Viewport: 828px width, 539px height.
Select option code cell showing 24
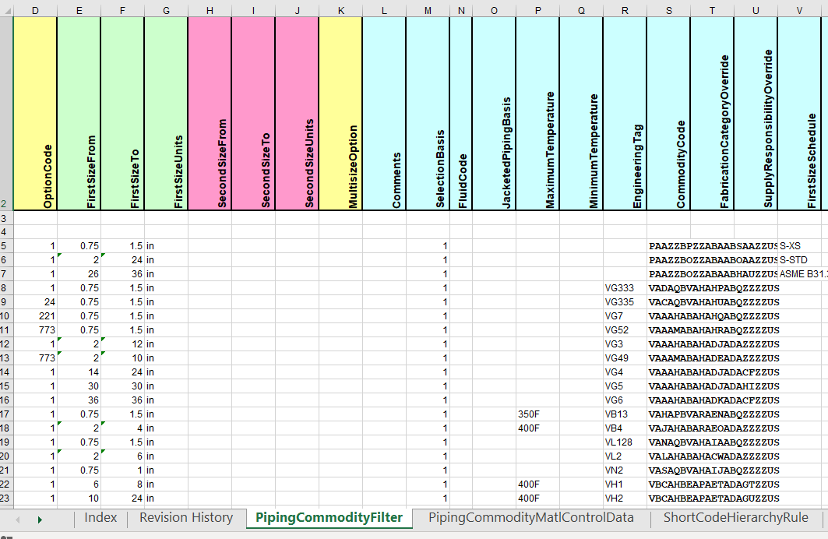[35, 302]
